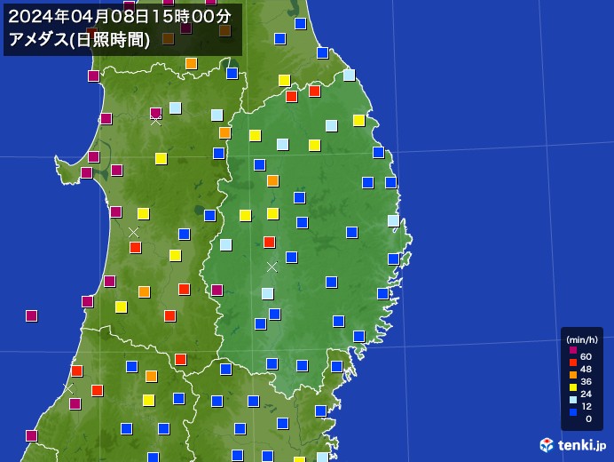Screen dimensions: 614x462
Task: Click the legend value 12
Action: click(586, 406)
